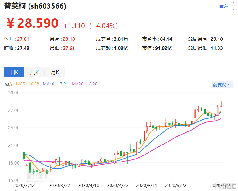
Task: Click the first green candlestick on 2020/3/12
Action: [x=24, y=155]
